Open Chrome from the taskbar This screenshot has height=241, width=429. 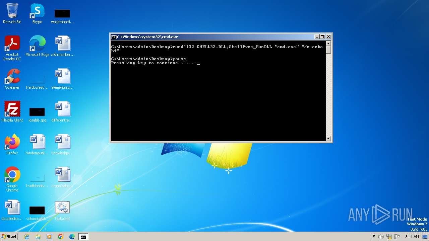point(61,237)
